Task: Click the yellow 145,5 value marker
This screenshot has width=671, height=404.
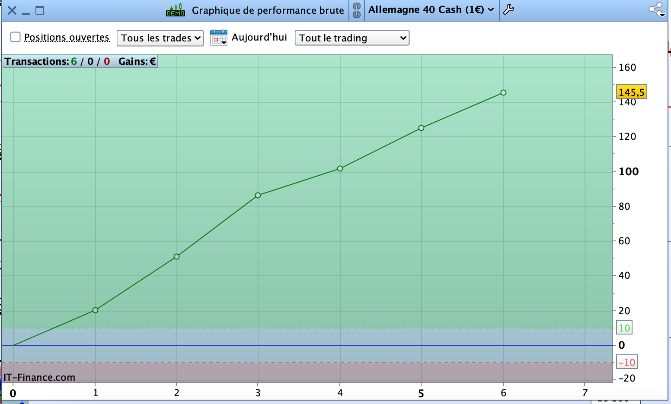Action: 631,92
